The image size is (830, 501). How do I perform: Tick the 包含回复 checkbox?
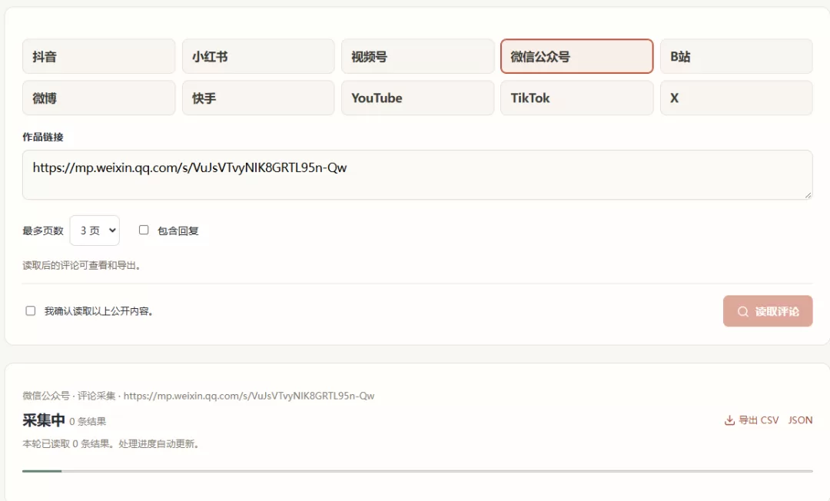pos(144,230)
